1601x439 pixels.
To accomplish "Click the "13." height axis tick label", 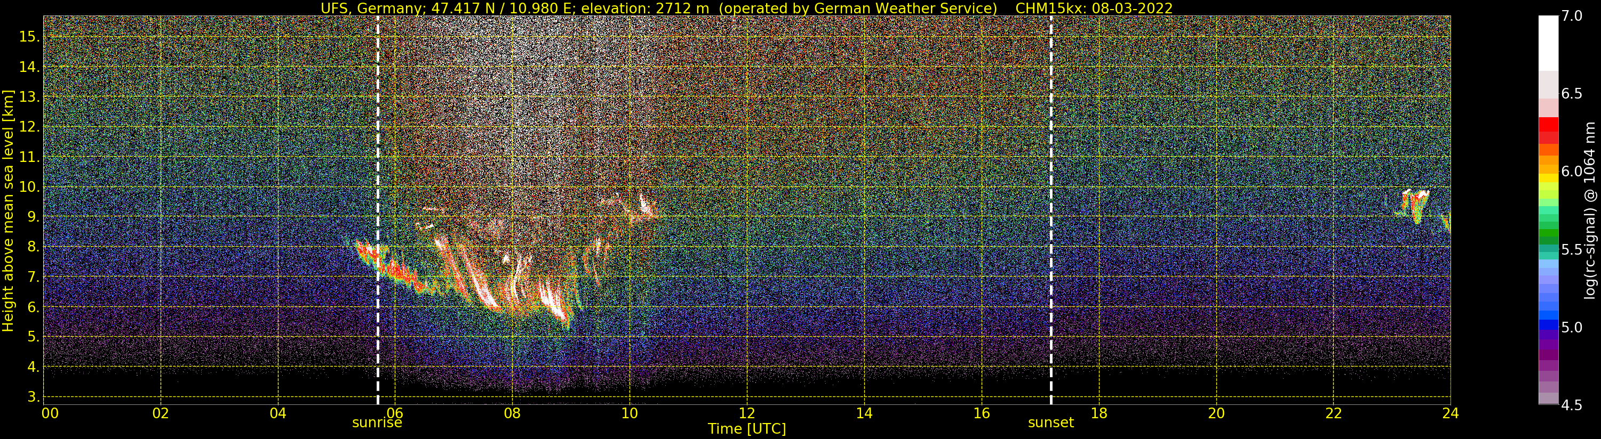I will [x=29, y=97].
